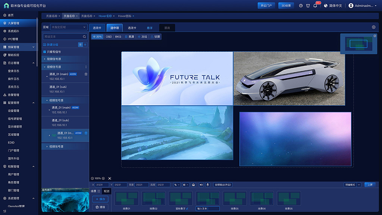Image resolution: width=382 pixels, height=215 pixels.
Task: Edit the 鼠标悬浮 scene name pencil icon
Action: (187, 209)
